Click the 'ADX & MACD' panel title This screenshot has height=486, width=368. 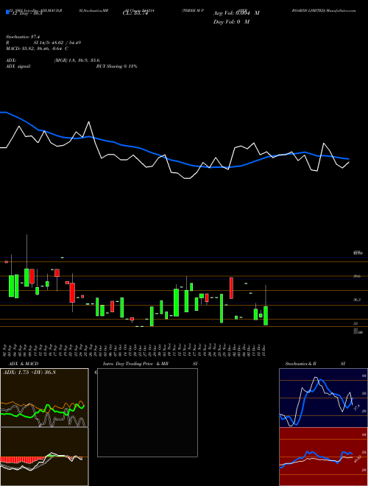[24, 364]
